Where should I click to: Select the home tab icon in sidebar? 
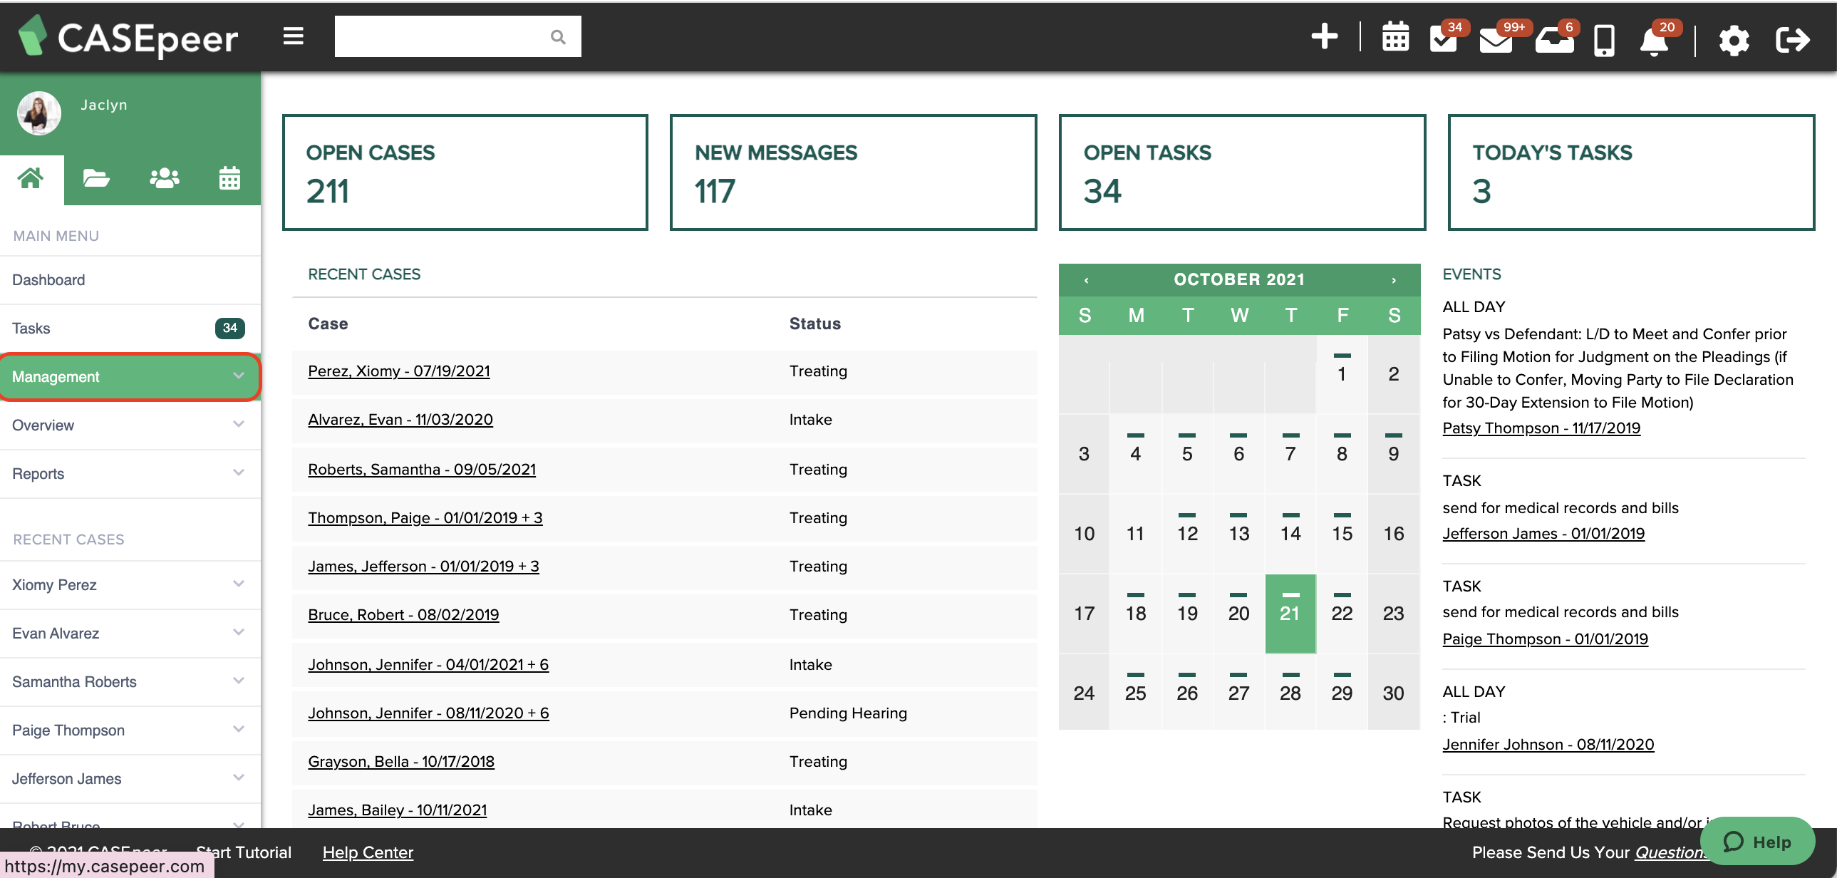click(x=31, y=178)
